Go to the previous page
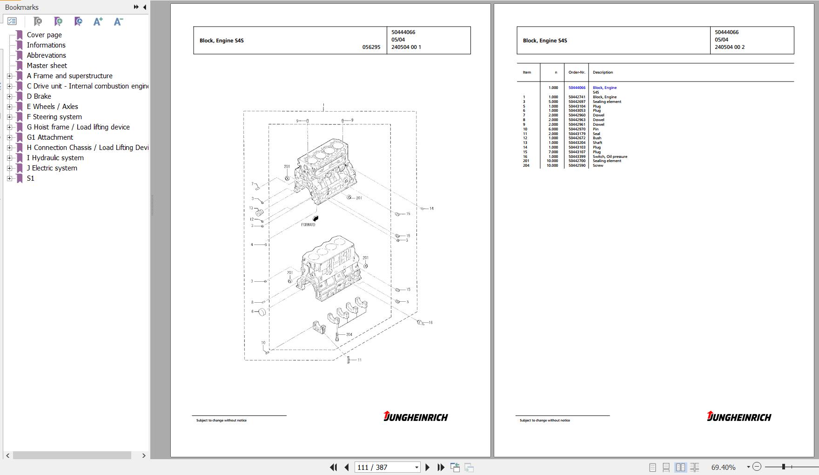This screenshot has width=819, height=475. click(347, 467)
